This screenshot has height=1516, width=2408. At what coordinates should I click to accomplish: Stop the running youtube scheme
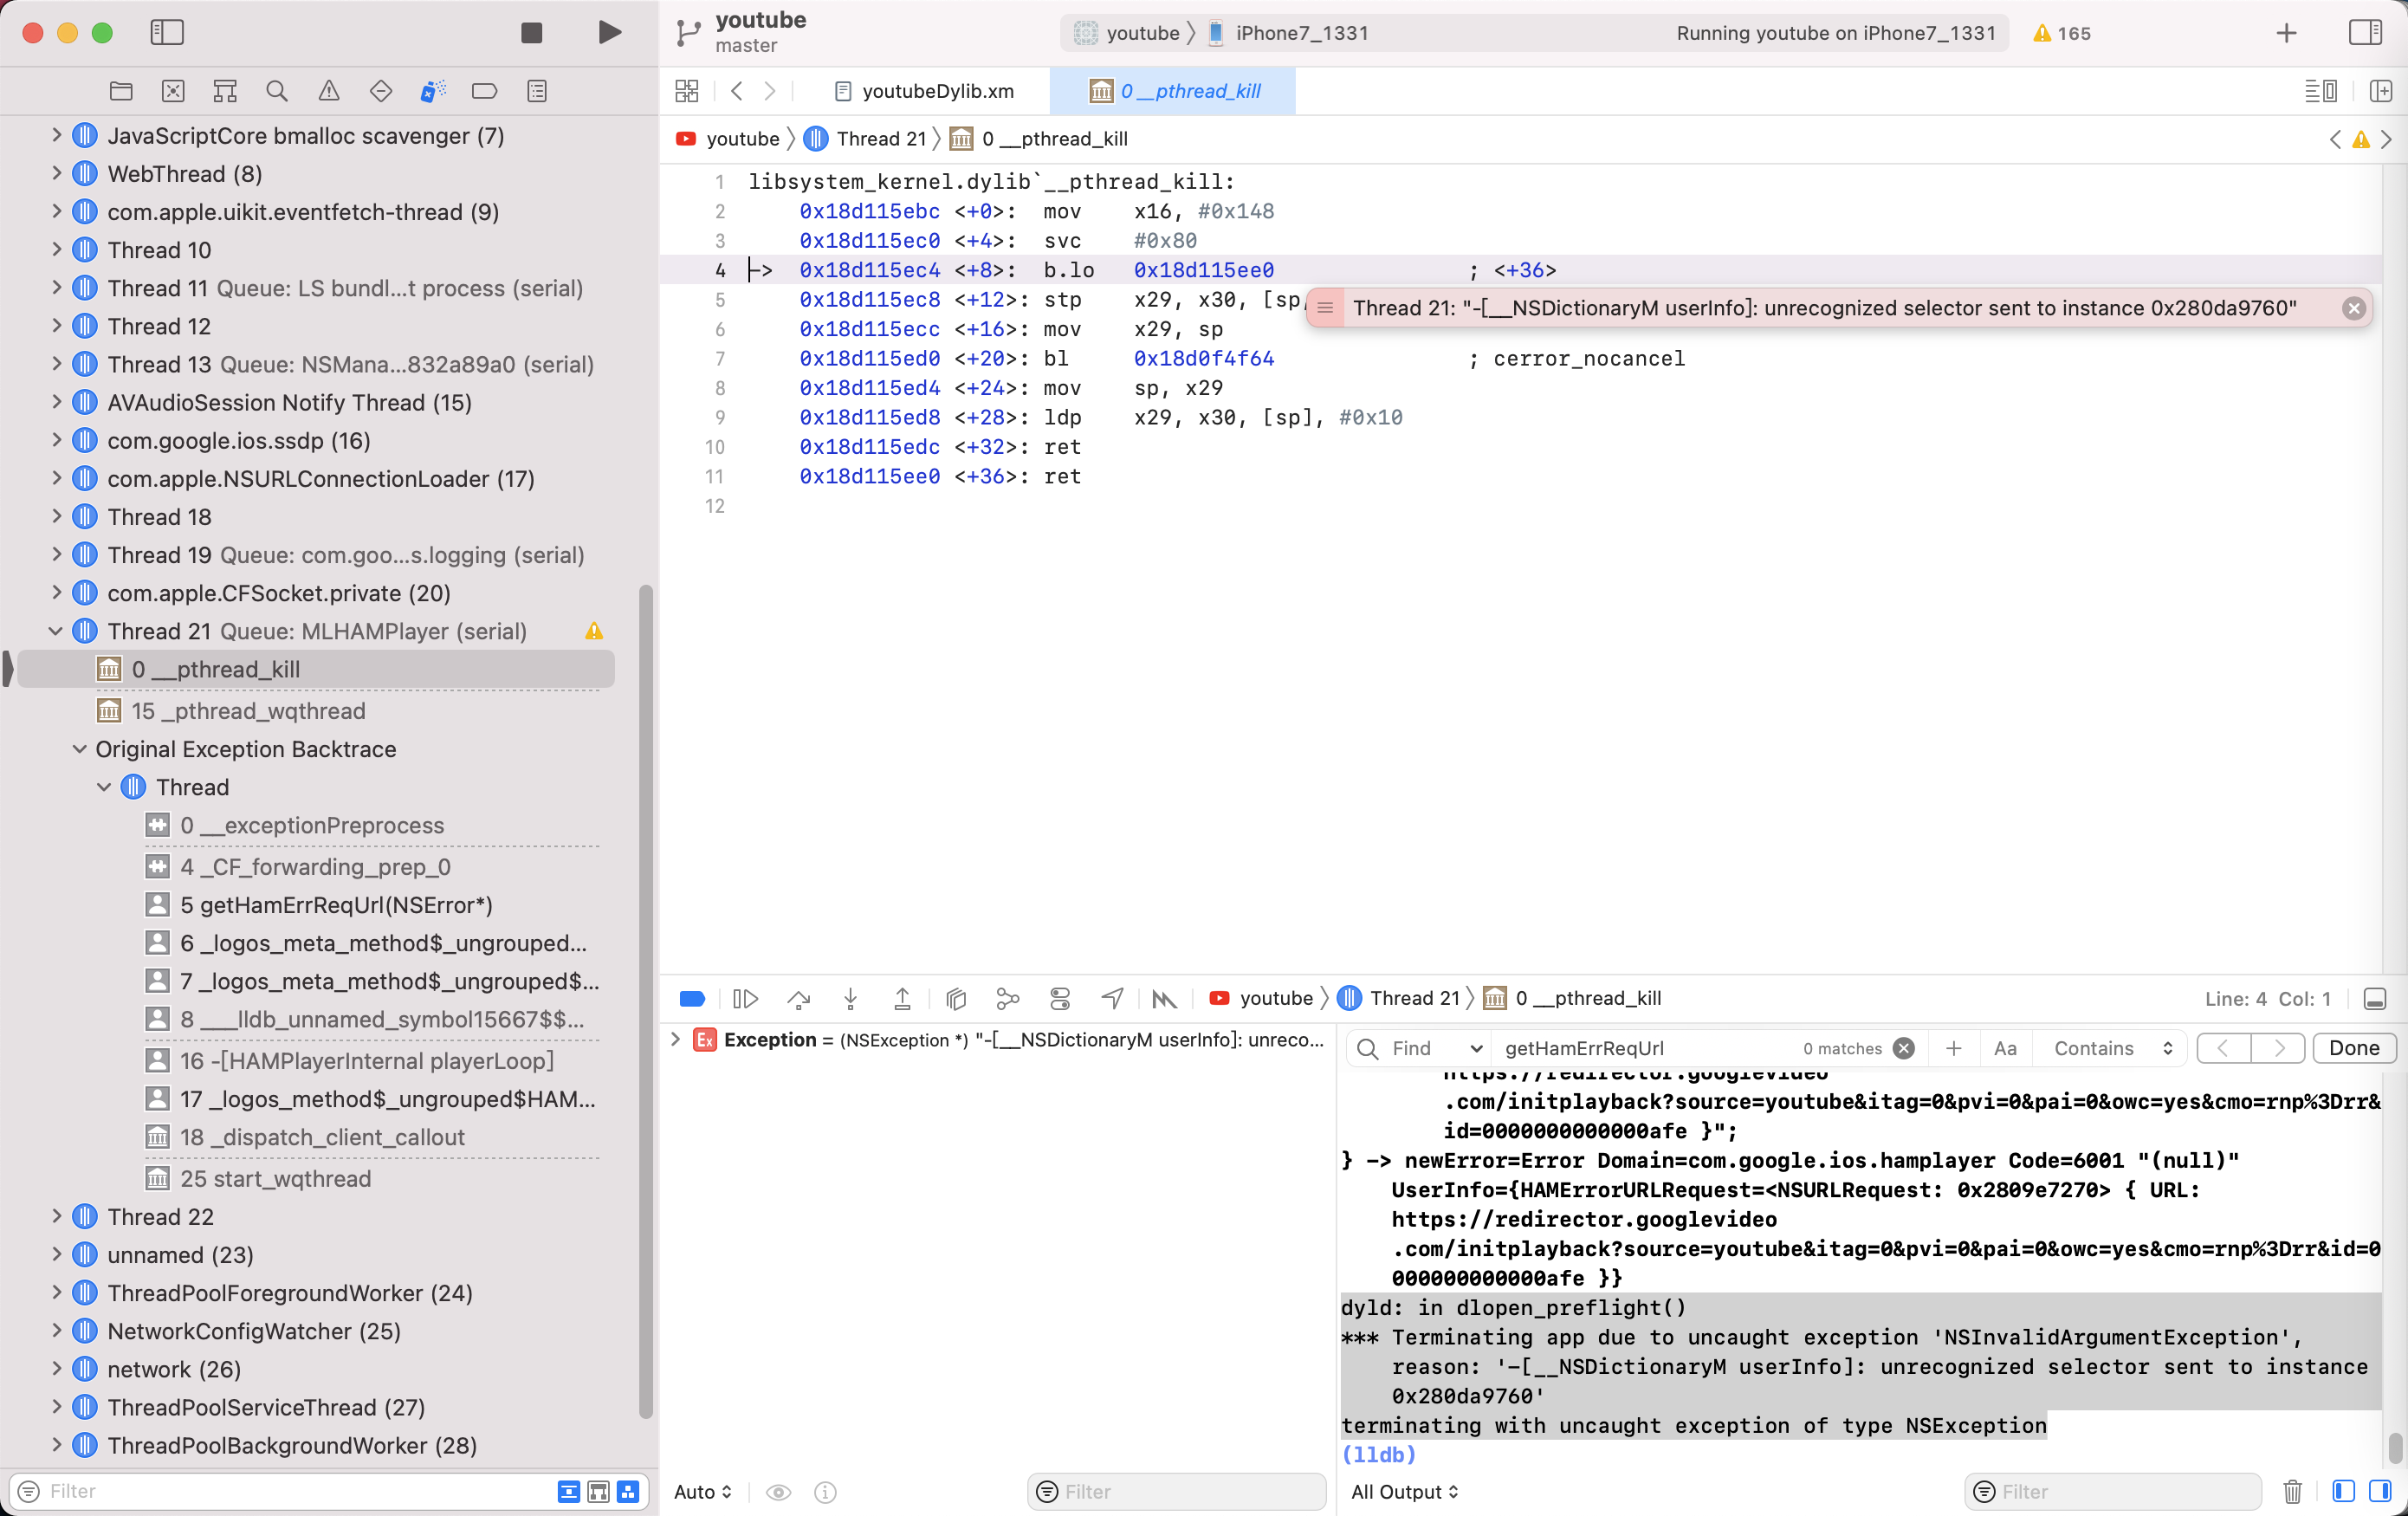click(x=531, y=33)
